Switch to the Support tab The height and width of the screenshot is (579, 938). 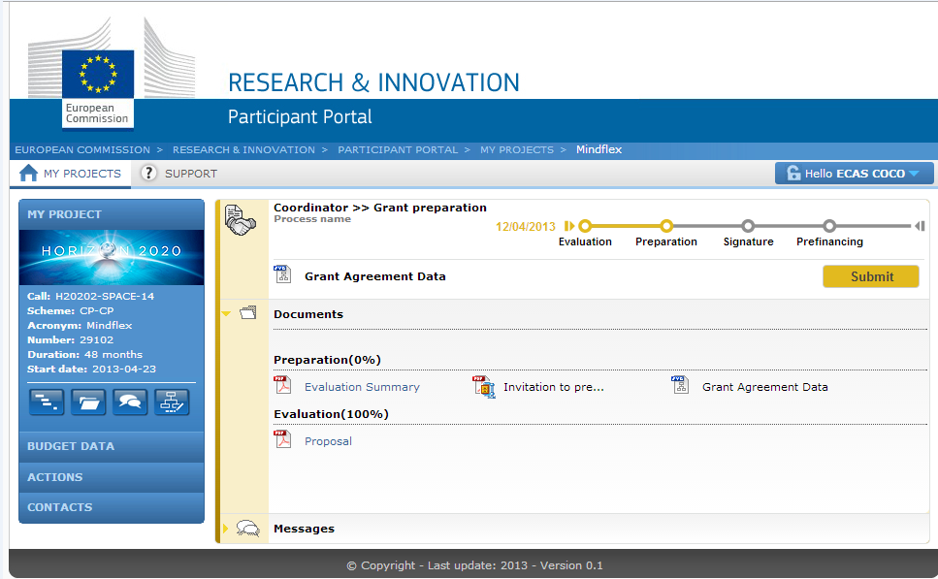(178, 174)
